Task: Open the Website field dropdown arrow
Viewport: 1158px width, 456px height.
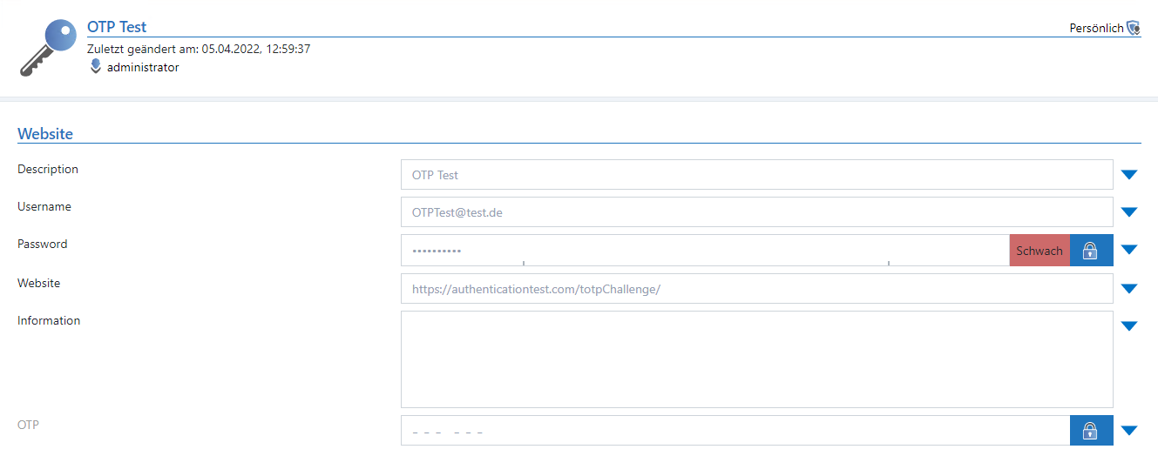Action: 1129,289
